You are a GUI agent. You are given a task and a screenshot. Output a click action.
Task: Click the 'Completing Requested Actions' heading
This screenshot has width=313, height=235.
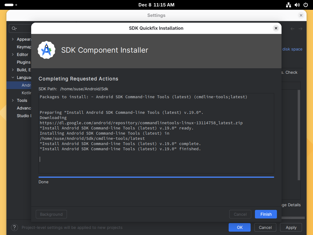[78, 79]
